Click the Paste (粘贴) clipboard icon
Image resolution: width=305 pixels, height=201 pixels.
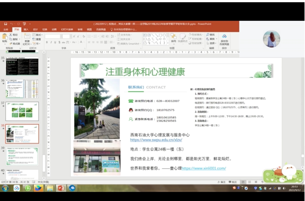(x=5, y=36)
